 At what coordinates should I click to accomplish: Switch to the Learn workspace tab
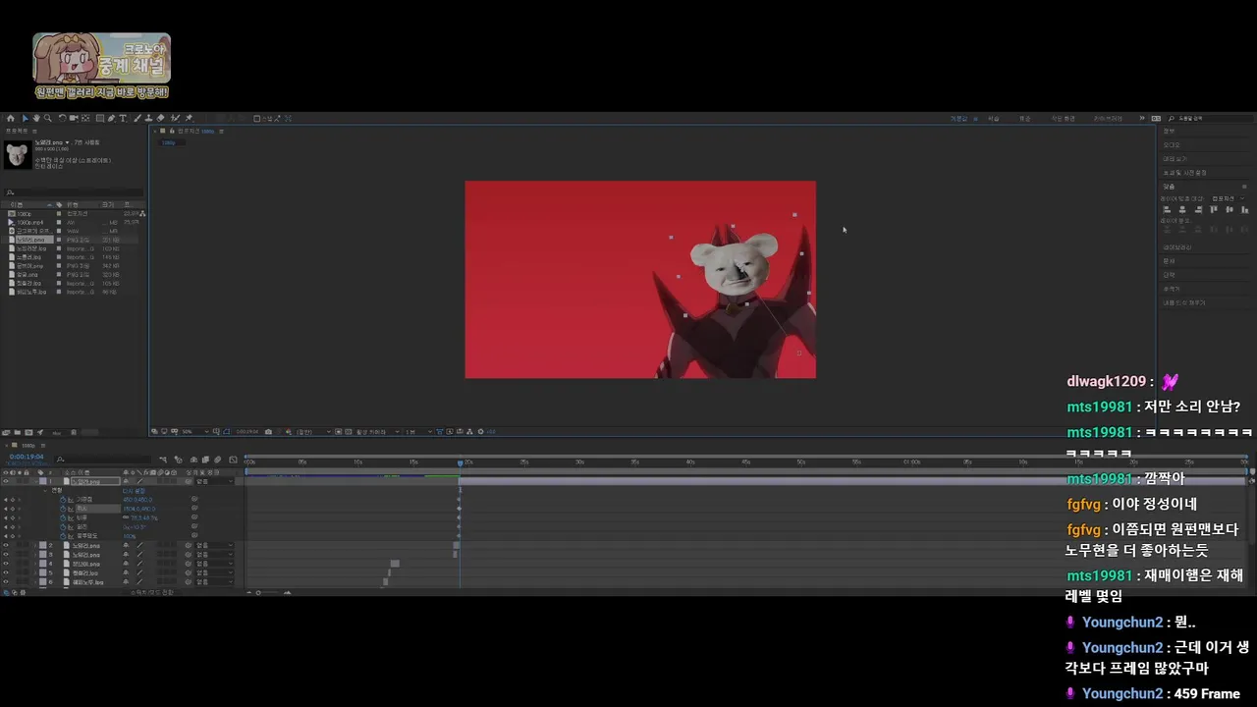point(994,118)
